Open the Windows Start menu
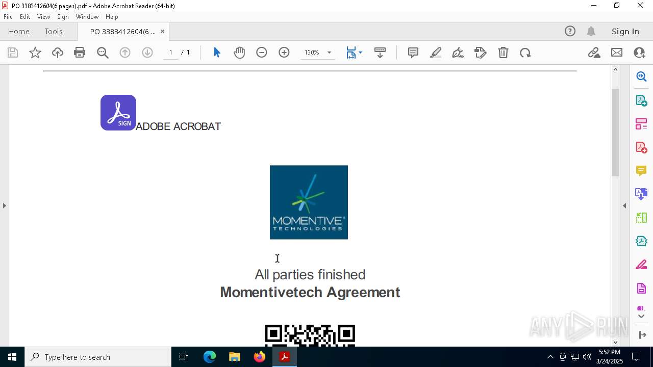 12,357
